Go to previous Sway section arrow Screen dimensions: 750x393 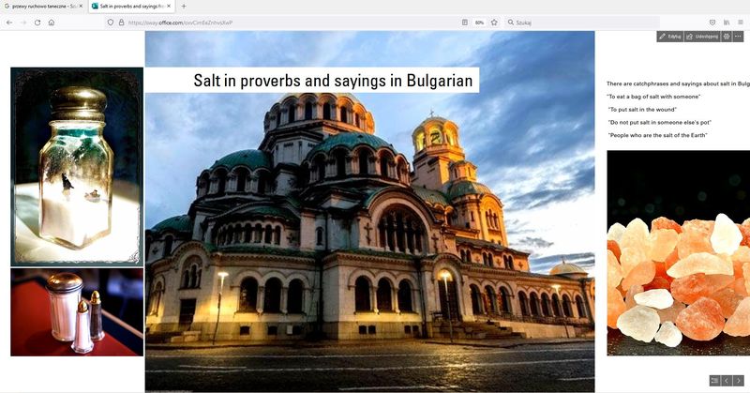[727, 381]
